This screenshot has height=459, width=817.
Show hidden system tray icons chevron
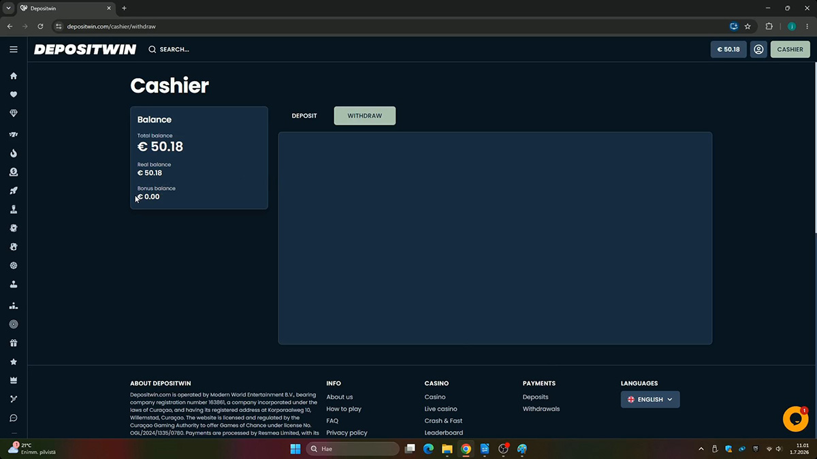click(x=701, y=449)
